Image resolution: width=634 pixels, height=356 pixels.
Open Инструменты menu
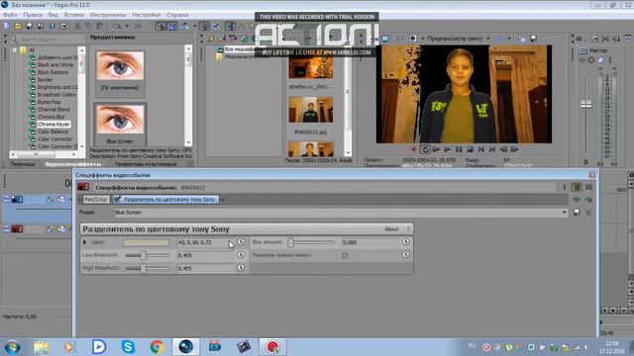point(108,15)
